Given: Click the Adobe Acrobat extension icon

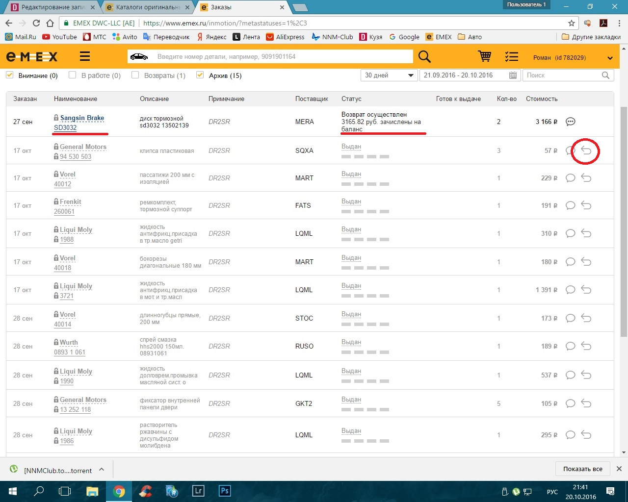Looking at the screenshot, I should [603, 23].
